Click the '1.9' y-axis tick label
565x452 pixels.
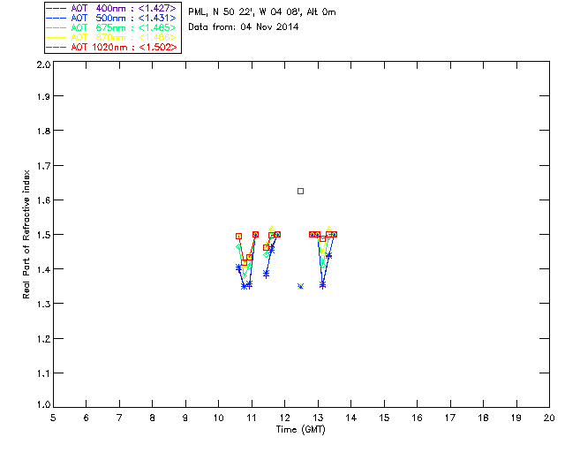point(43,96)
